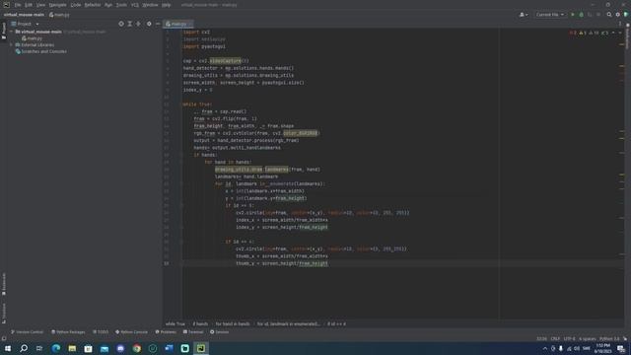Click the PyCharm icon on taskbar
The width and height of the screenshot is (631, 355).
point(201,348)
